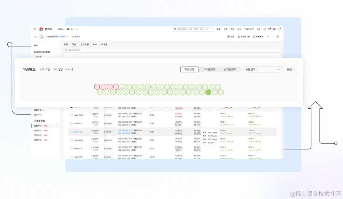This screenshot has height=199, width=343.
Task: Click private IP 192.168.0.214 link in node-023 row
Action: click(124, 133)
